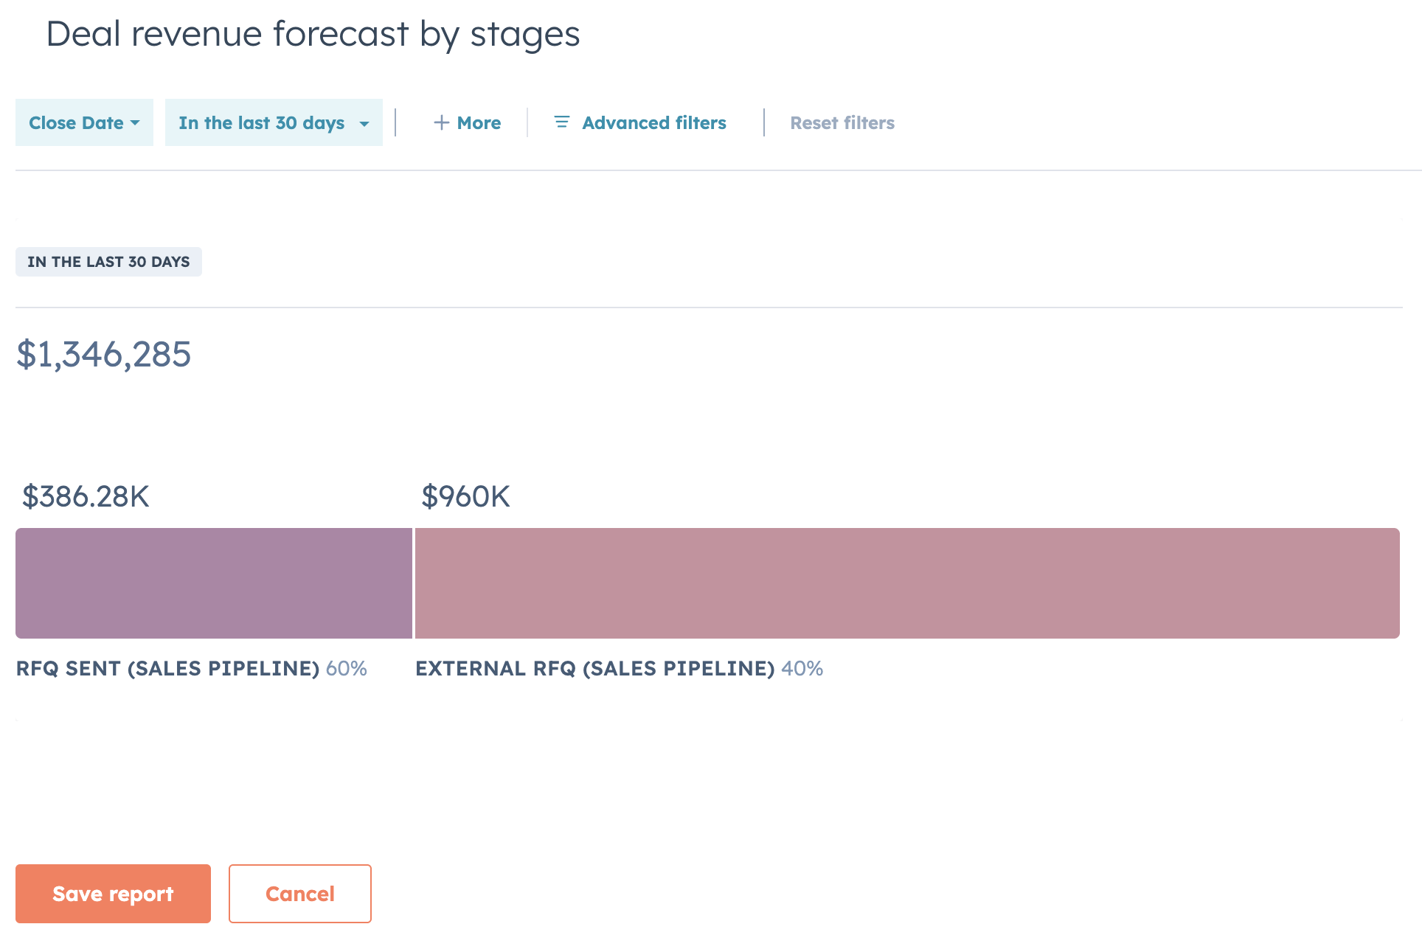
Task: Select the pink External RFQ bar segment
Action: coord(907,583)
